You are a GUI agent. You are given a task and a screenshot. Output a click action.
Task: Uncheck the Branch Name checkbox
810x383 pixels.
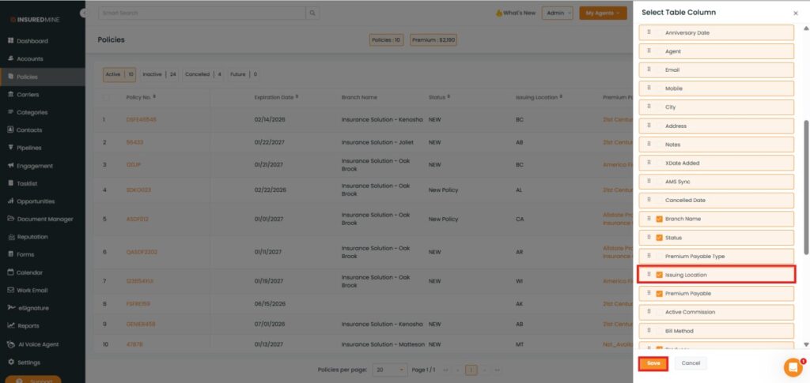(659, 219)
